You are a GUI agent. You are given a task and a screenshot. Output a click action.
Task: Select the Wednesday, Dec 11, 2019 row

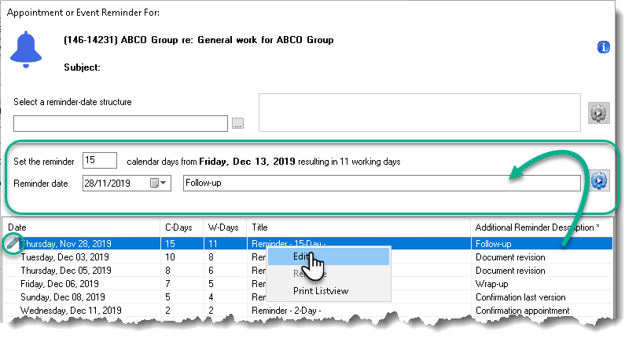pyautogui.click(x=307, y=311)
